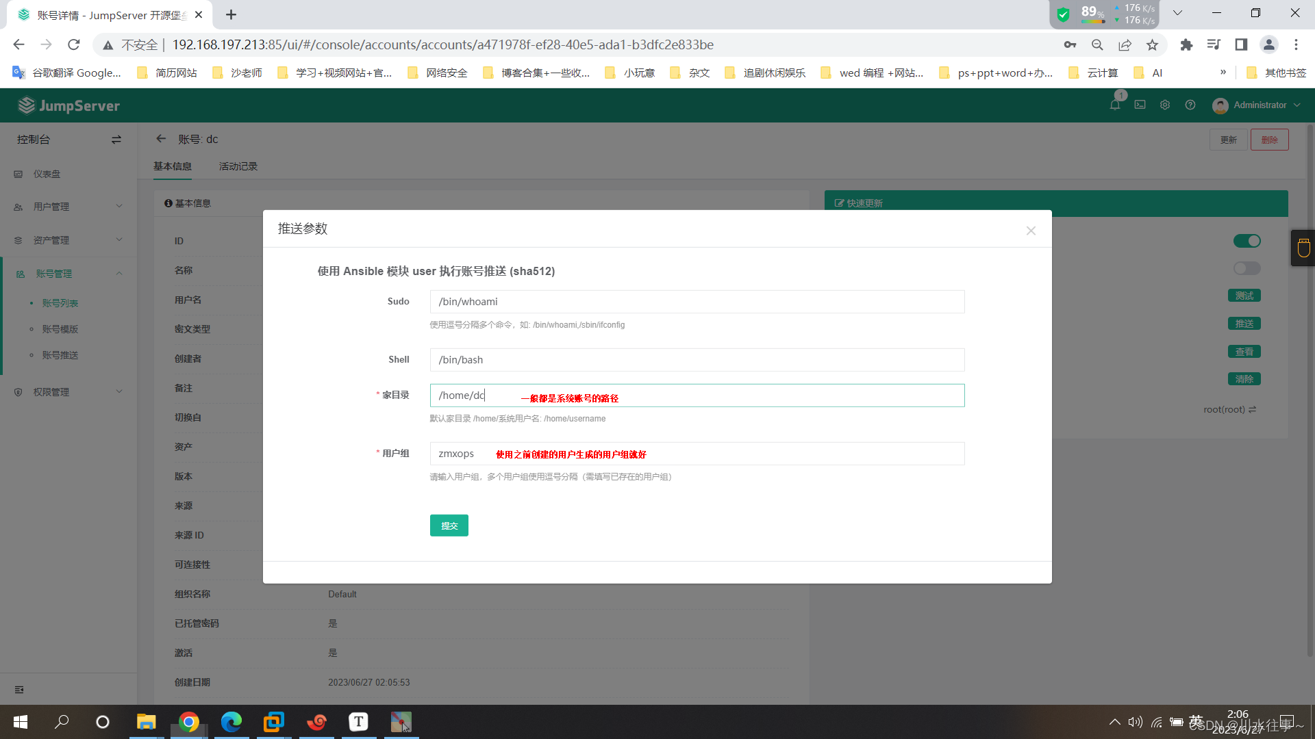Click the 提交 submit button

coord(449,526)
